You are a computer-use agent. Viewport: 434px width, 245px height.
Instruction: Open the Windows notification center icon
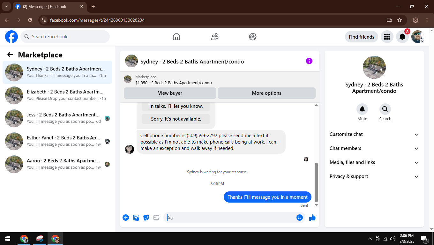pyautogui.click(x=424, y=239)
